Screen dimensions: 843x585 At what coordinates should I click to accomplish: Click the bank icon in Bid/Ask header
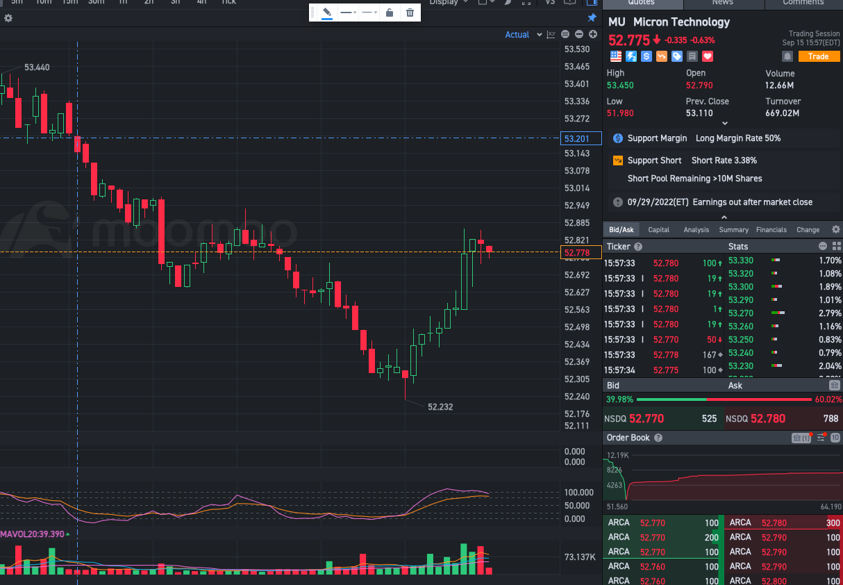[x=835, y=385]
